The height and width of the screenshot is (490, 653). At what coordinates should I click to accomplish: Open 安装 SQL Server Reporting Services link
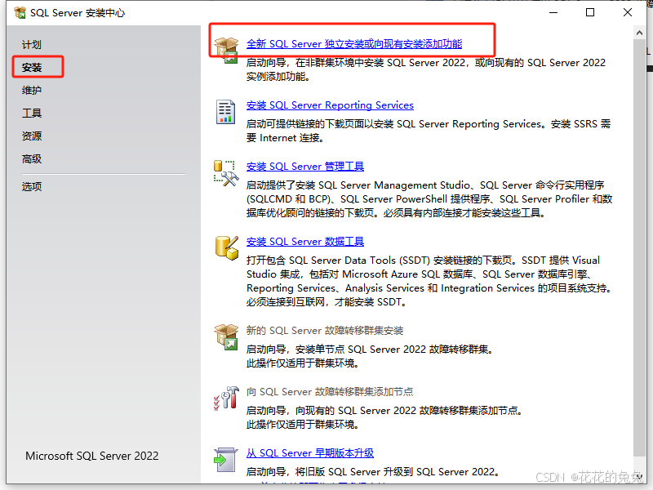(x=330, y=105)
